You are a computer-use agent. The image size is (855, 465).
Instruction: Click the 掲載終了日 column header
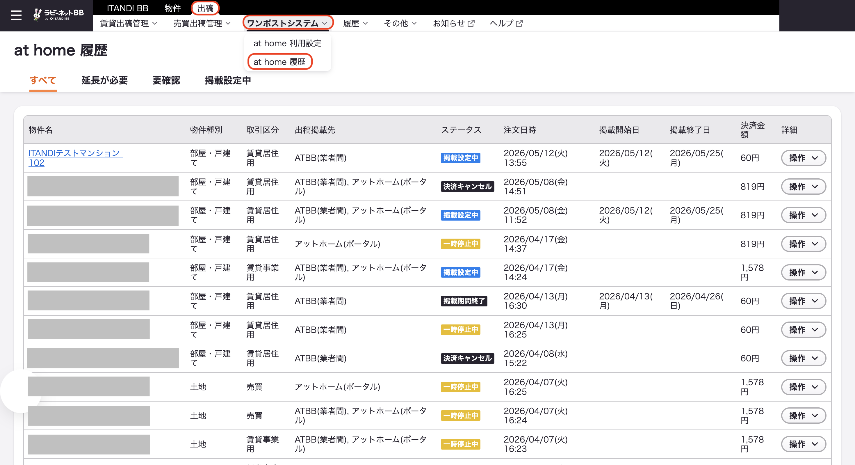[x=690, y=130]
